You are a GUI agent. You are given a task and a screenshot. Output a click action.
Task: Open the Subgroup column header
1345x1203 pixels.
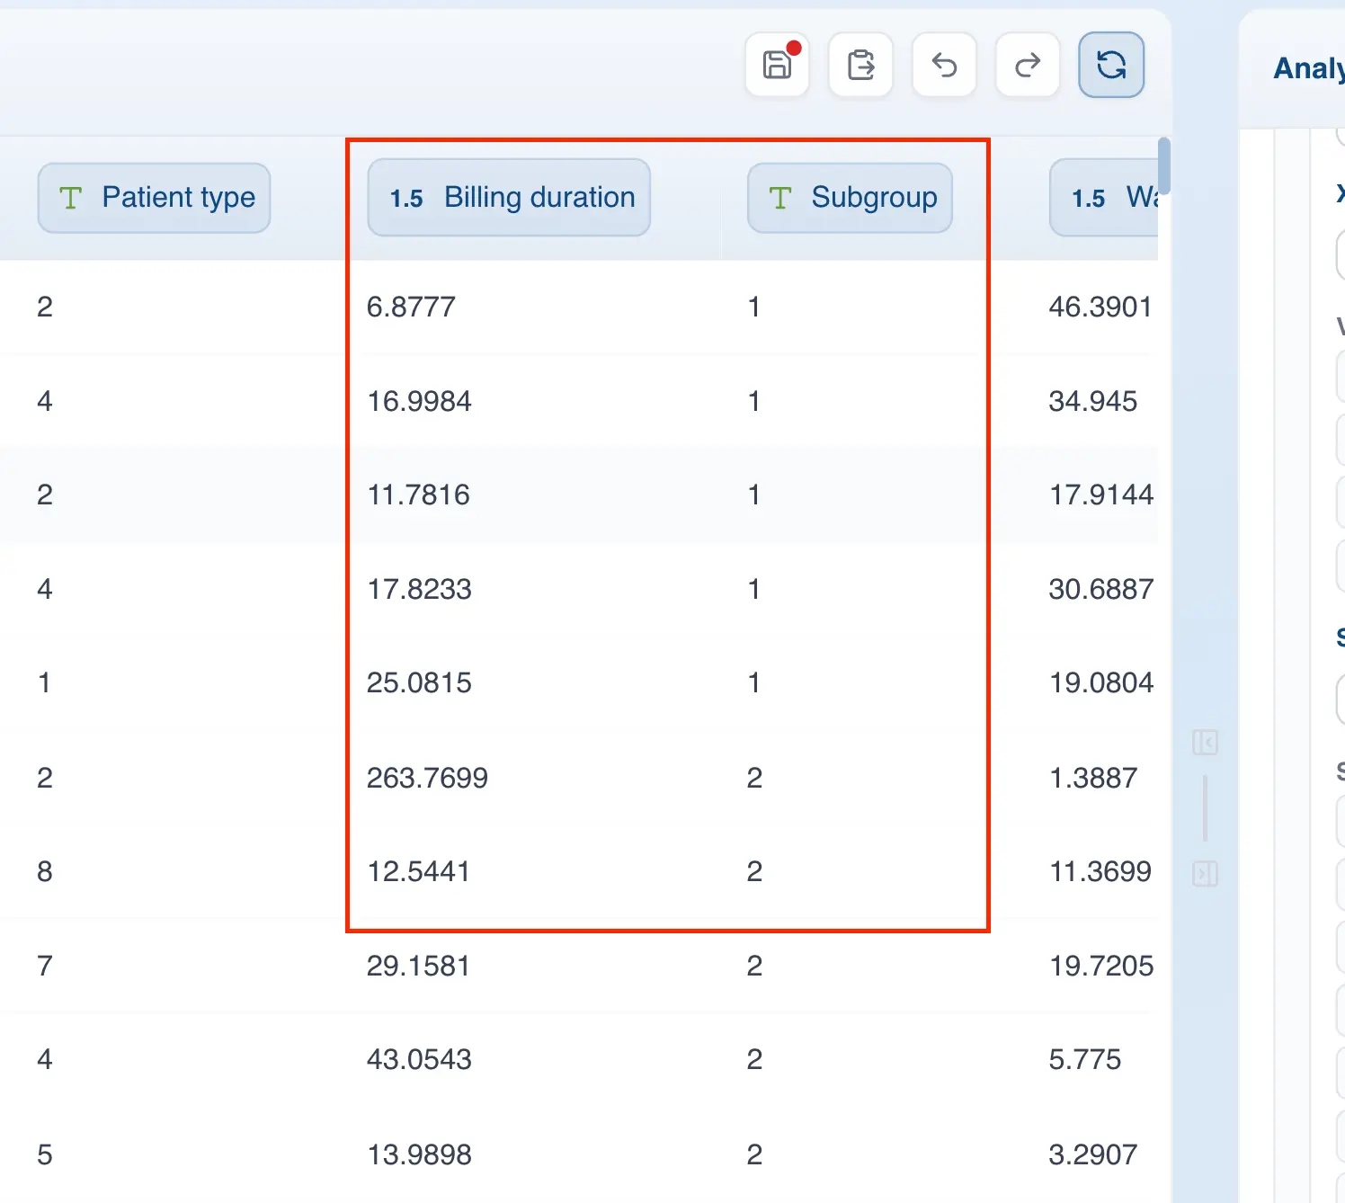(850, 198)
